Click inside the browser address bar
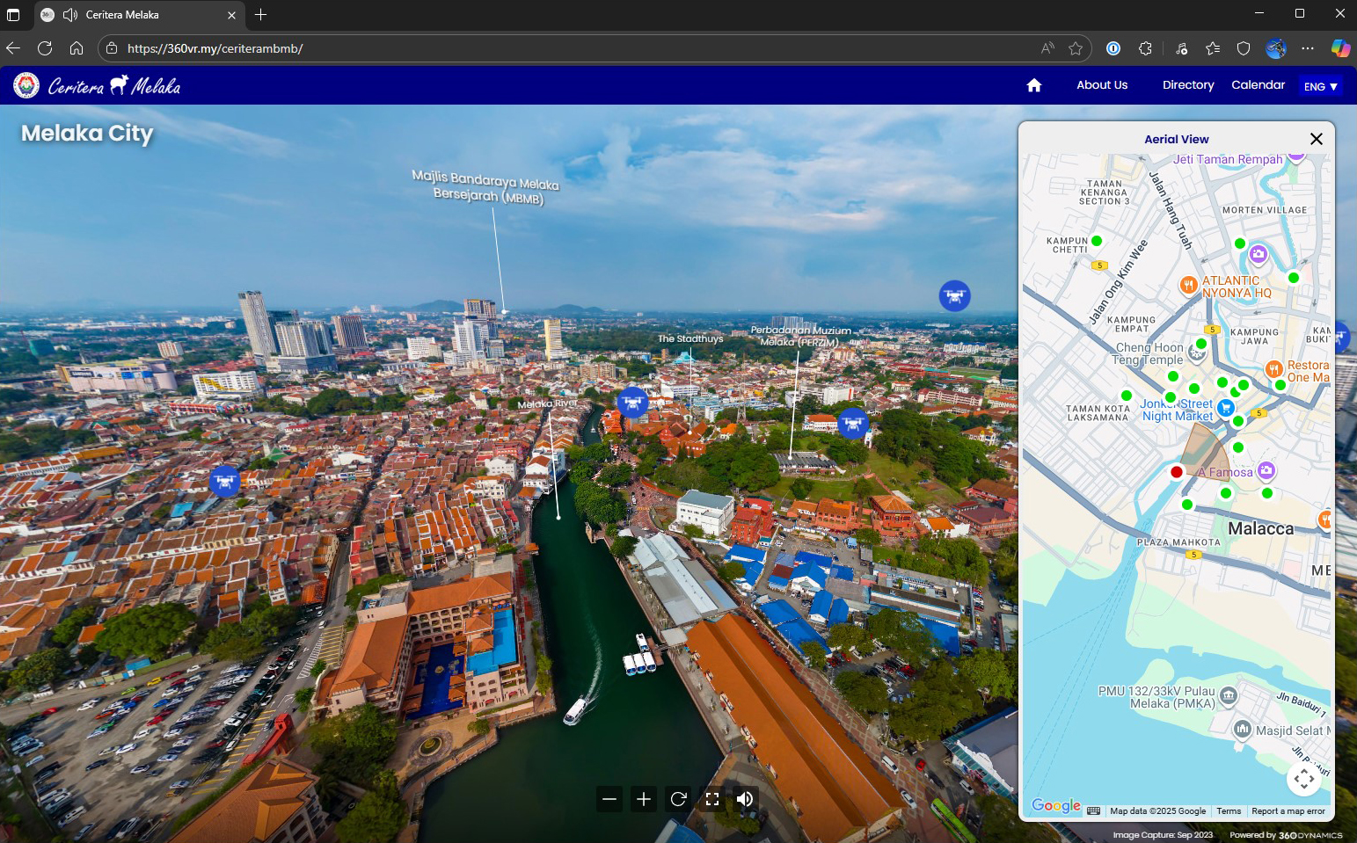 pos(352,49)
